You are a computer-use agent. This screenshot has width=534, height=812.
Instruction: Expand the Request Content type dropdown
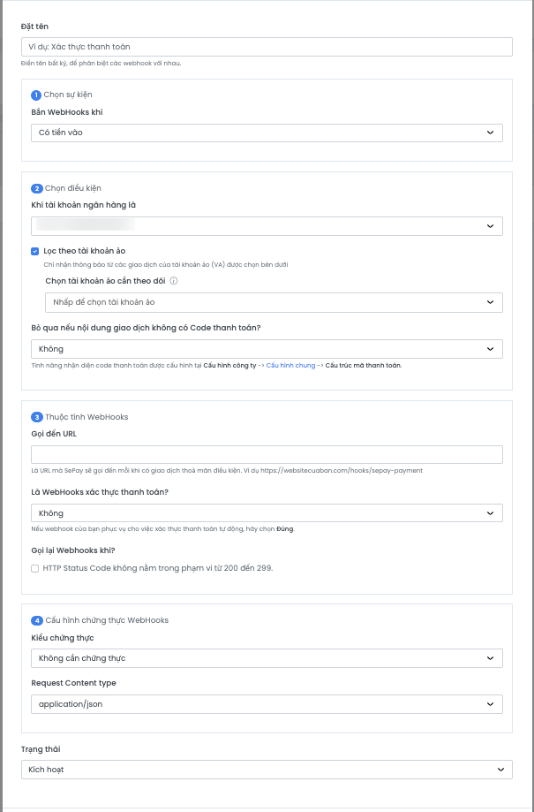click(267, 703)
